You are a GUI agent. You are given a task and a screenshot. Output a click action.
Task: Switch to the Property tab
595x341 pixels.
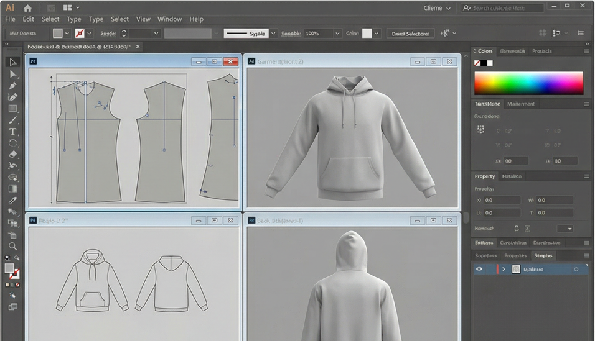click(x=485, y=176)
